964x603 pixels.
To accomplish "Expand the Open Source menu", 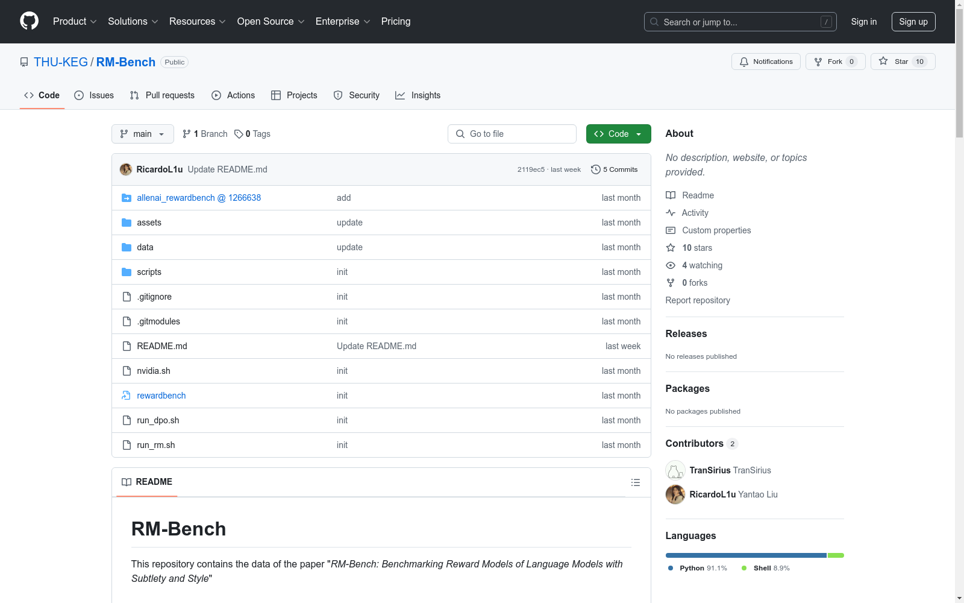I will (x=271, y=21).
